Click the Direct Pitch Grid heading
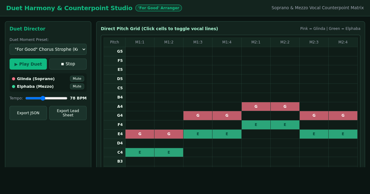 pos(159,29)
